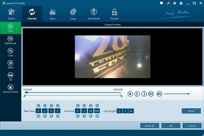Open help with the question mark icon
Viewport: 204px width, 136px height.
point(181,3)
